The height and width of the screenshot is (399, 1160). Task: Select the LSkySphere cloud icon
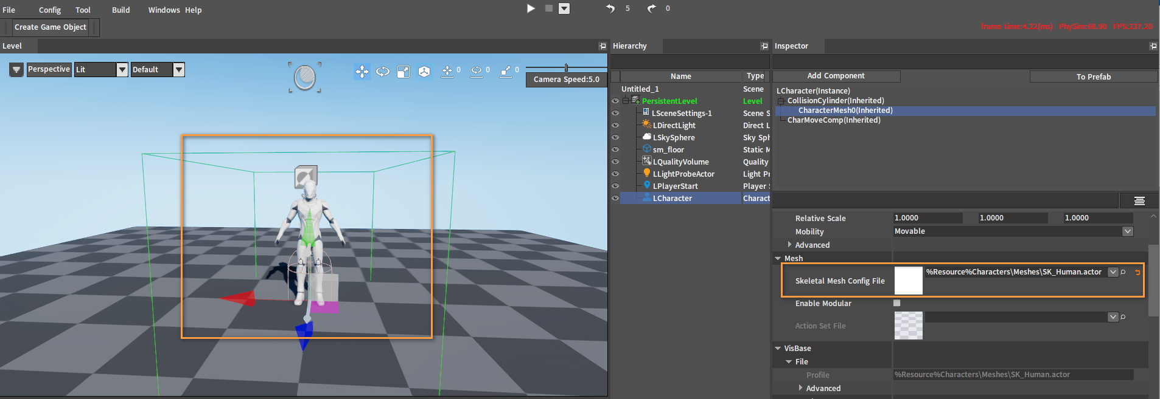[647, 137]
